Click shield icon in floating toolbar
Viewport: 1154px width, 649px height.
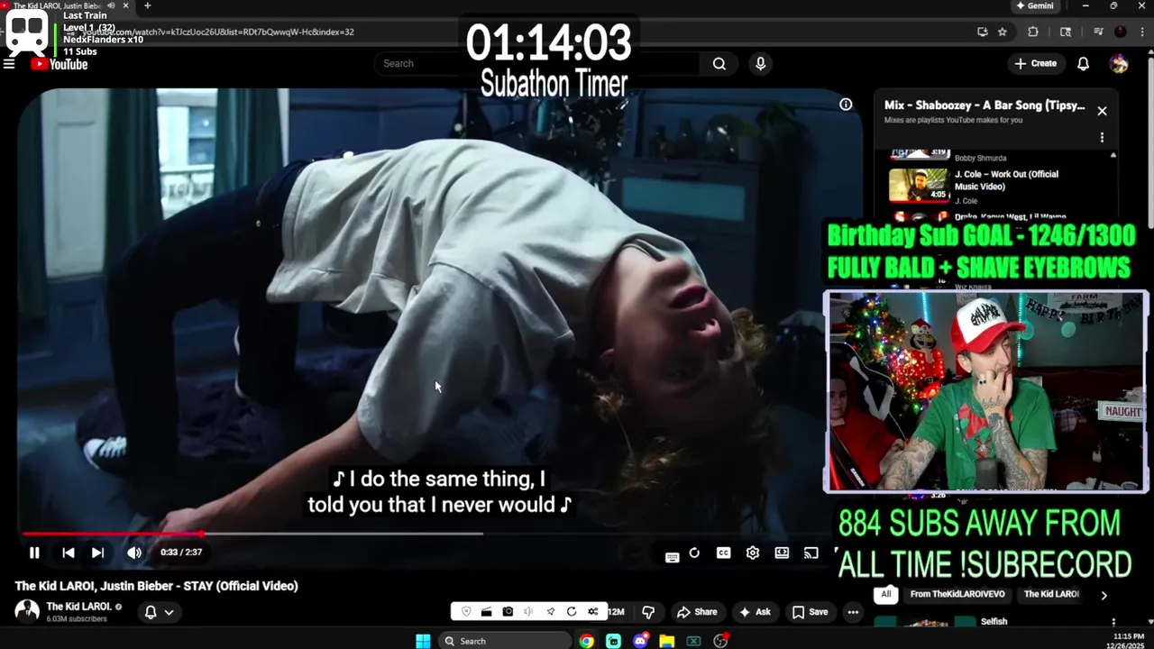click(466, 612)
